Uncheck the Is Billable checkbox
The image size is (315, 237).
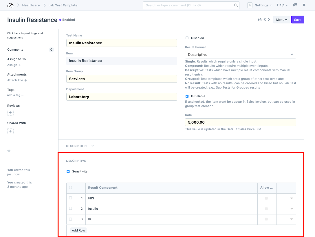[x=187, y=96]
